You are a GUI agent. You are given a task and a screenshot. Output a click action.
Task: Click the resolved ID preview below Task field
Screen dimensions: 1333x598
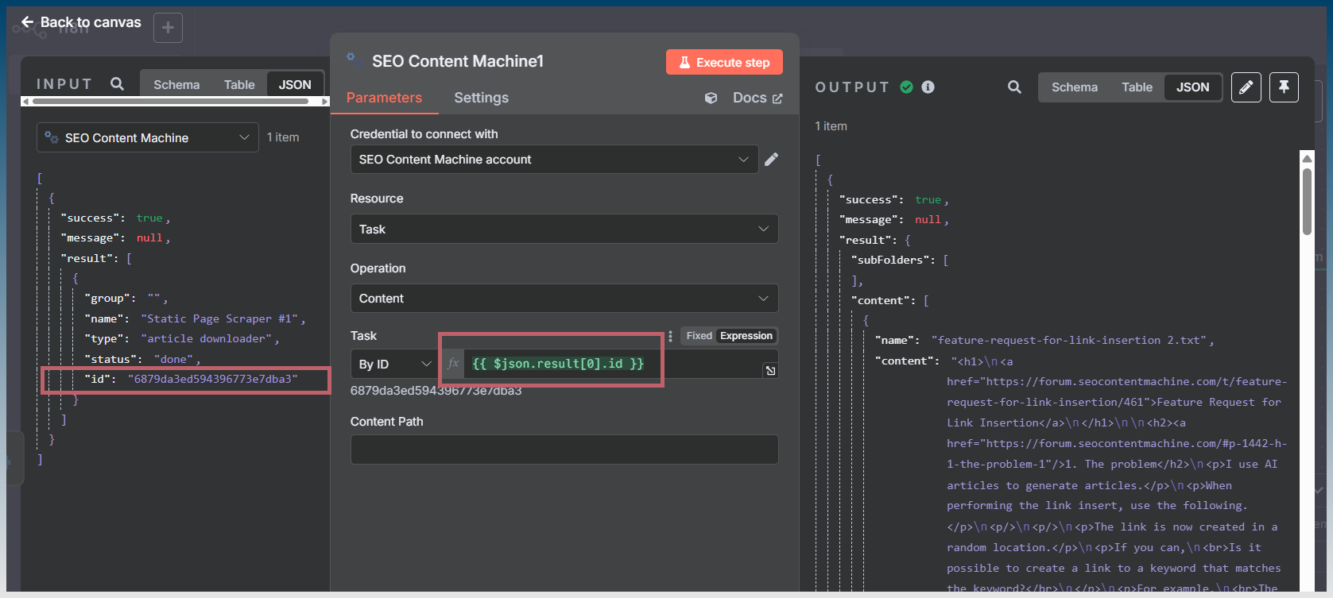436,390
